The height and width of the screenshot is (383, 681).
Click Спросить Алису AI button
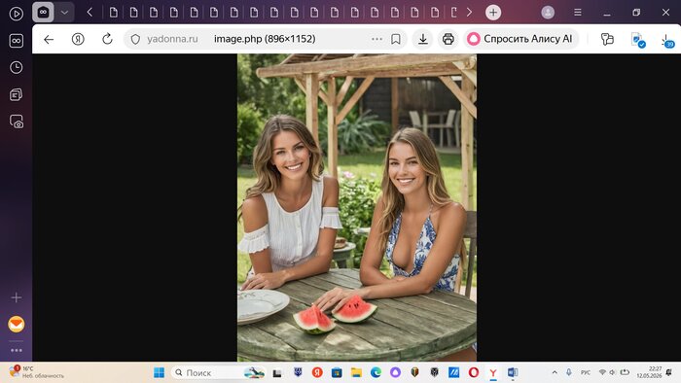pyautogui.click(x=520, y=39)
